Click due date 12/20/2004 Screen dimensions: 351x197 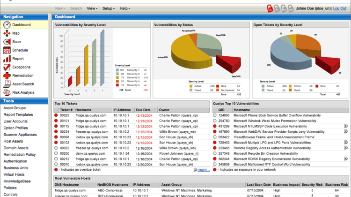pyautogui.click(x=144, y=165)
